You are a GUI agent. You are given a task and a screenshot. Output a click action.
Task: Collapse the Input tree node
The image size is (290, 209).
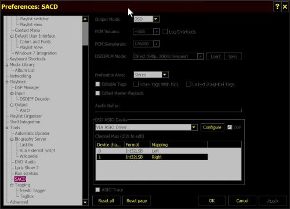pyautogui.click(x=12, y=93)
